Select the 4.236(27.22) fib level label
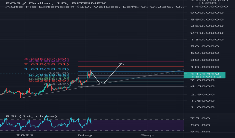 point(46,59)
